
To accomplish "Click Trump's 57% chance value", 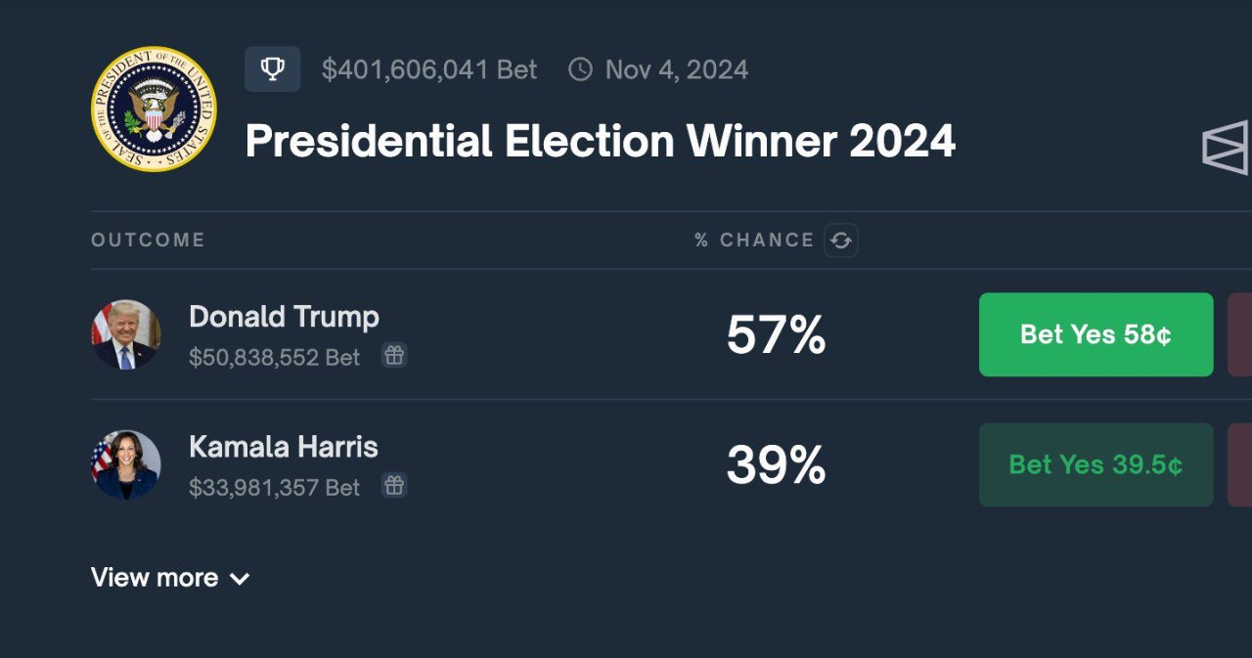I will pos(776,335).
